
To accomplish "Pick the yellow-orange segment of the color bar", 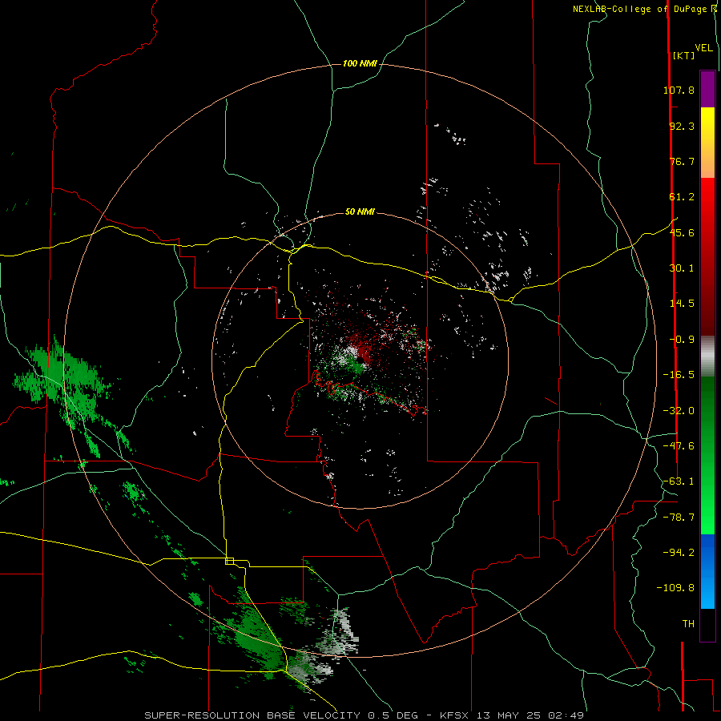I will (707, 143).
